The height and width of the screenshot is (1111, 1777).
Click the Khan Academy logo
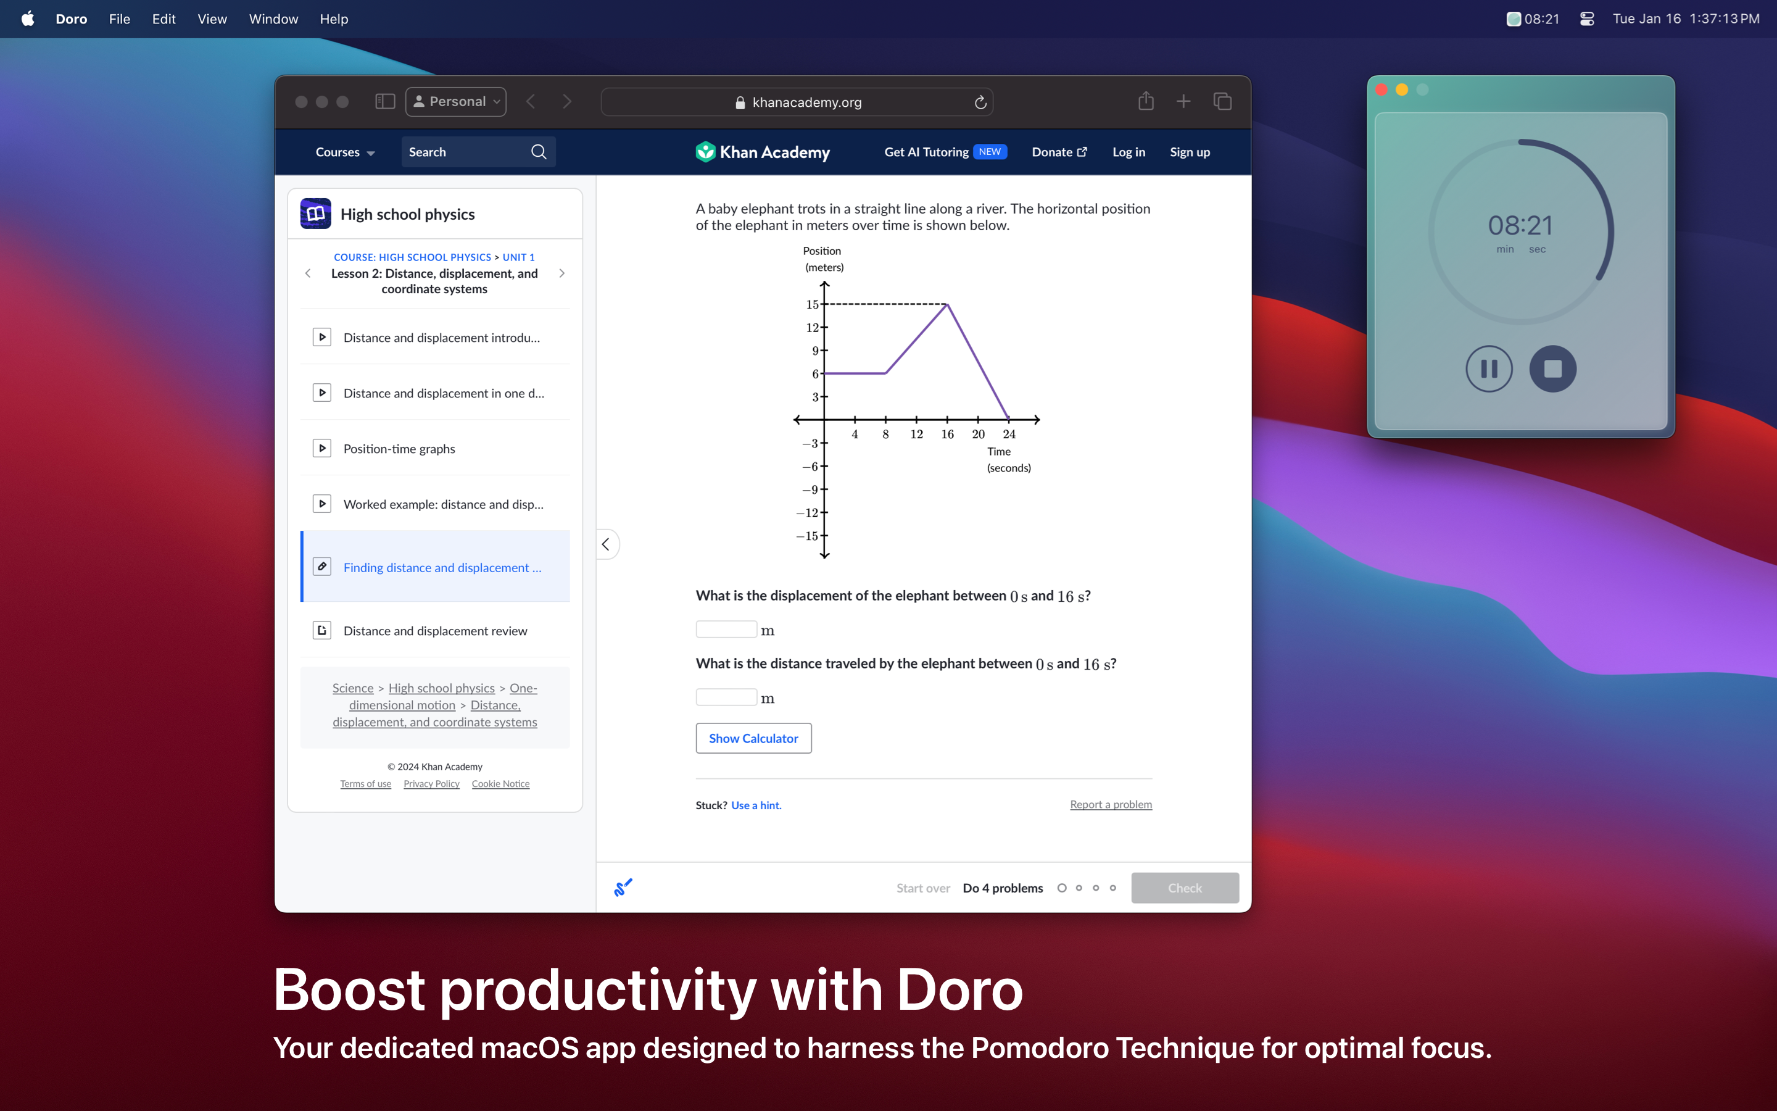pos(762,152)
